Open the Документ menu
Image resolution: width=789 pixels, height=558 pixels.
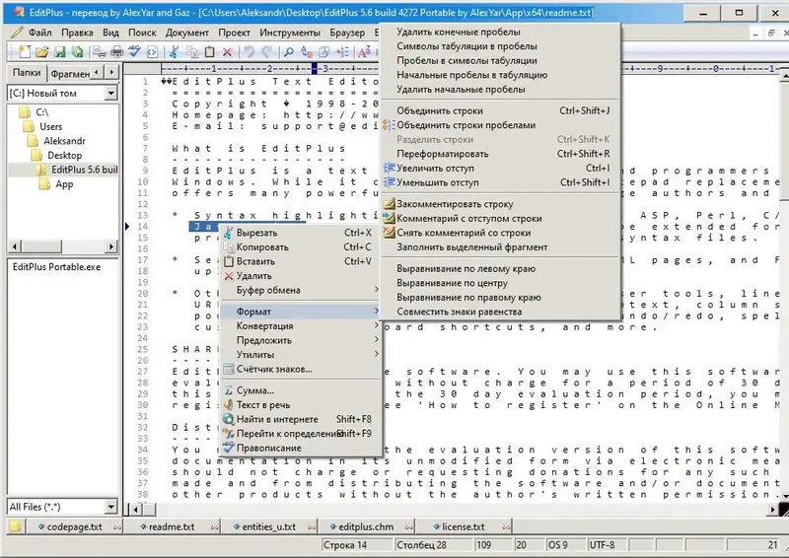(x=186, y=33)
